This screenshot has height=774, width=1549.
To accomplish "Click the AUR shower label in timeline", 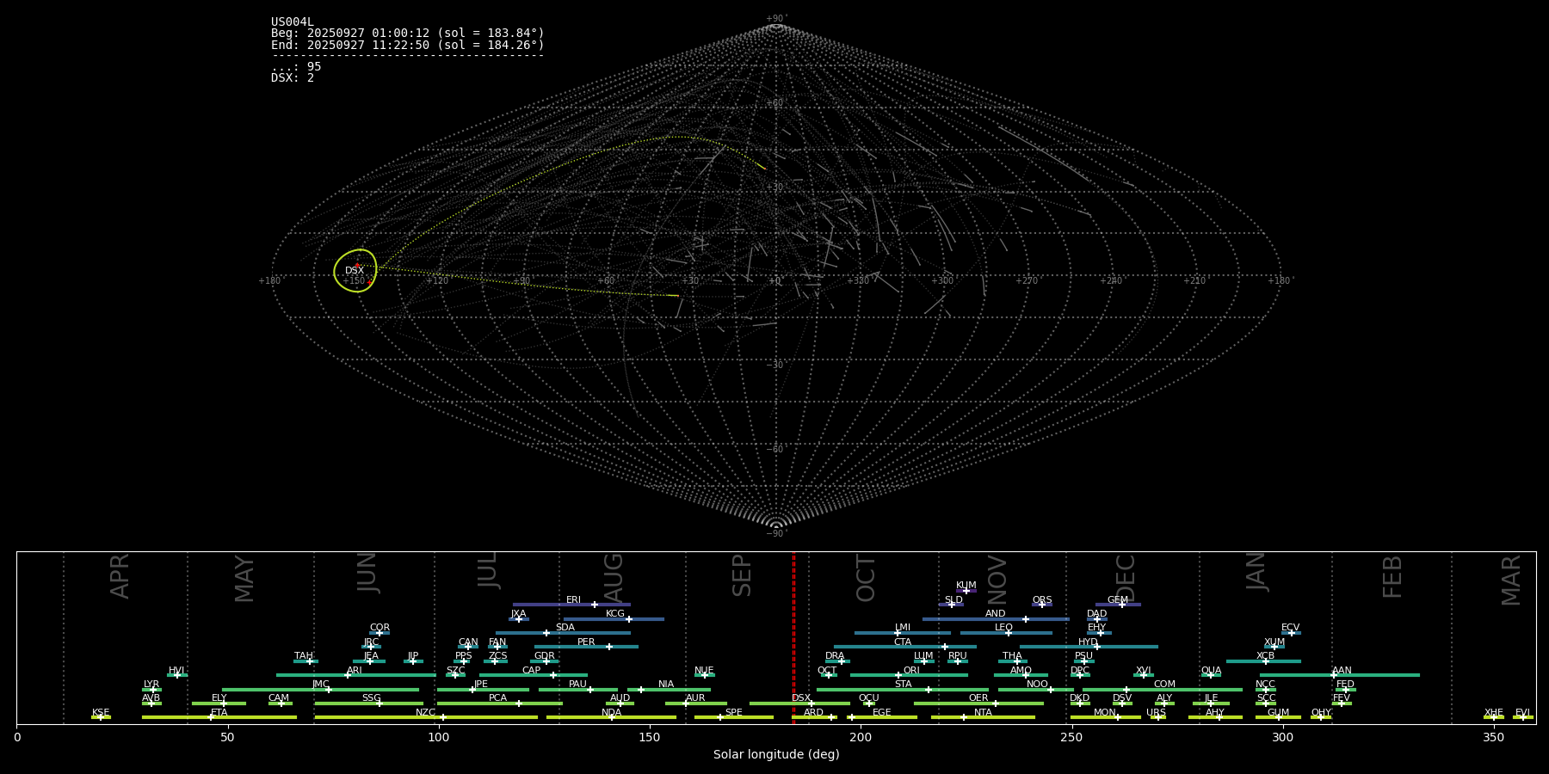I will tap(695, 698).
